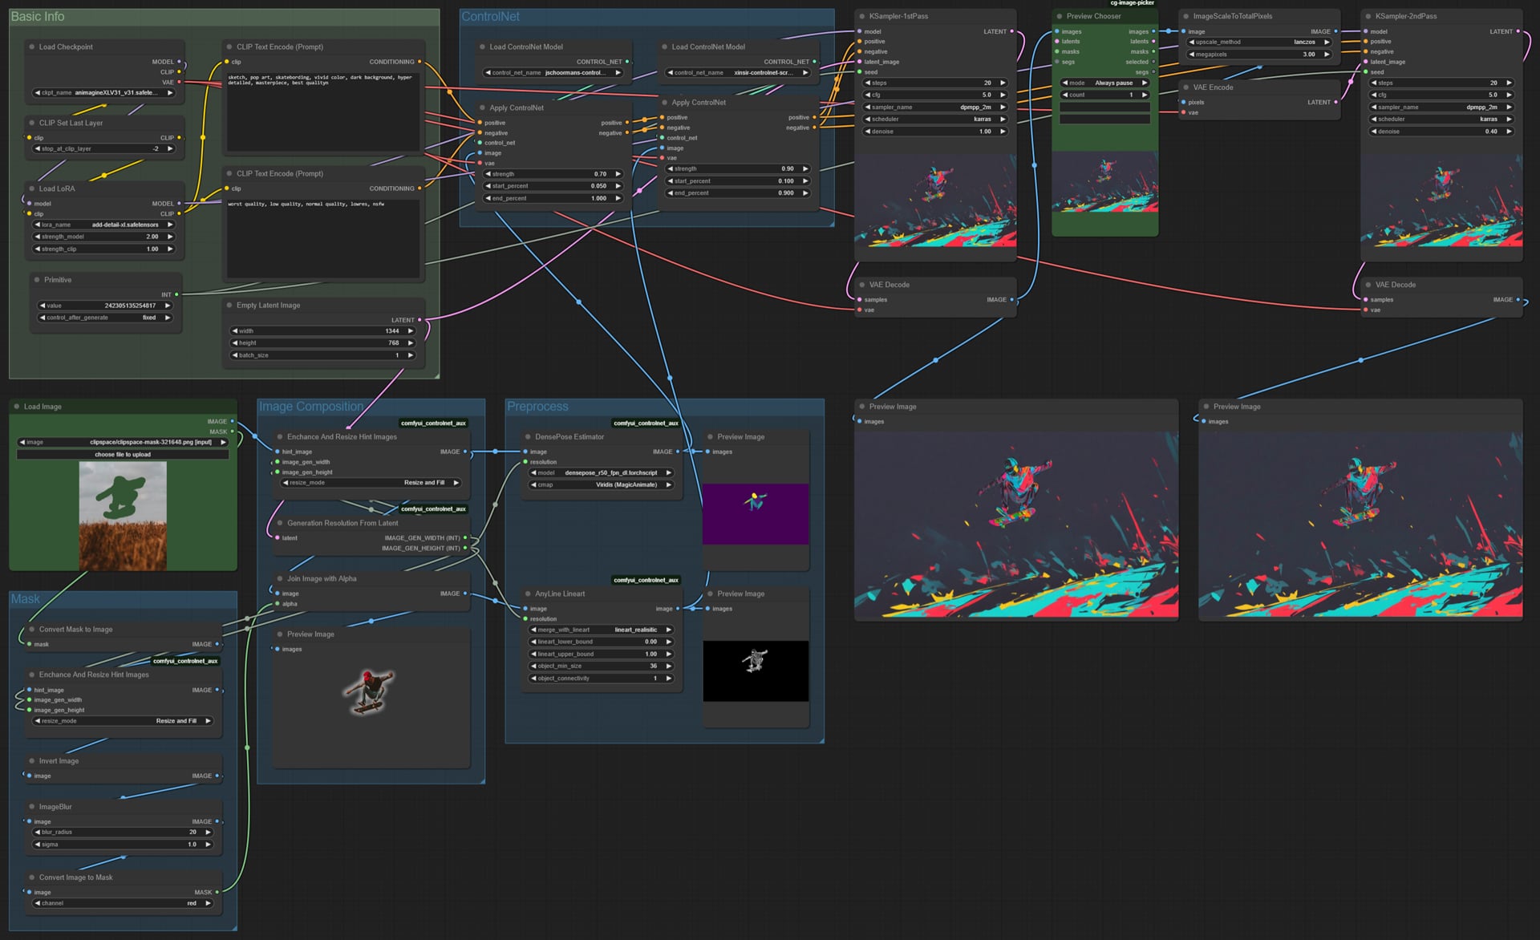Collapse the Load Image node title dot

click(16, 407)
